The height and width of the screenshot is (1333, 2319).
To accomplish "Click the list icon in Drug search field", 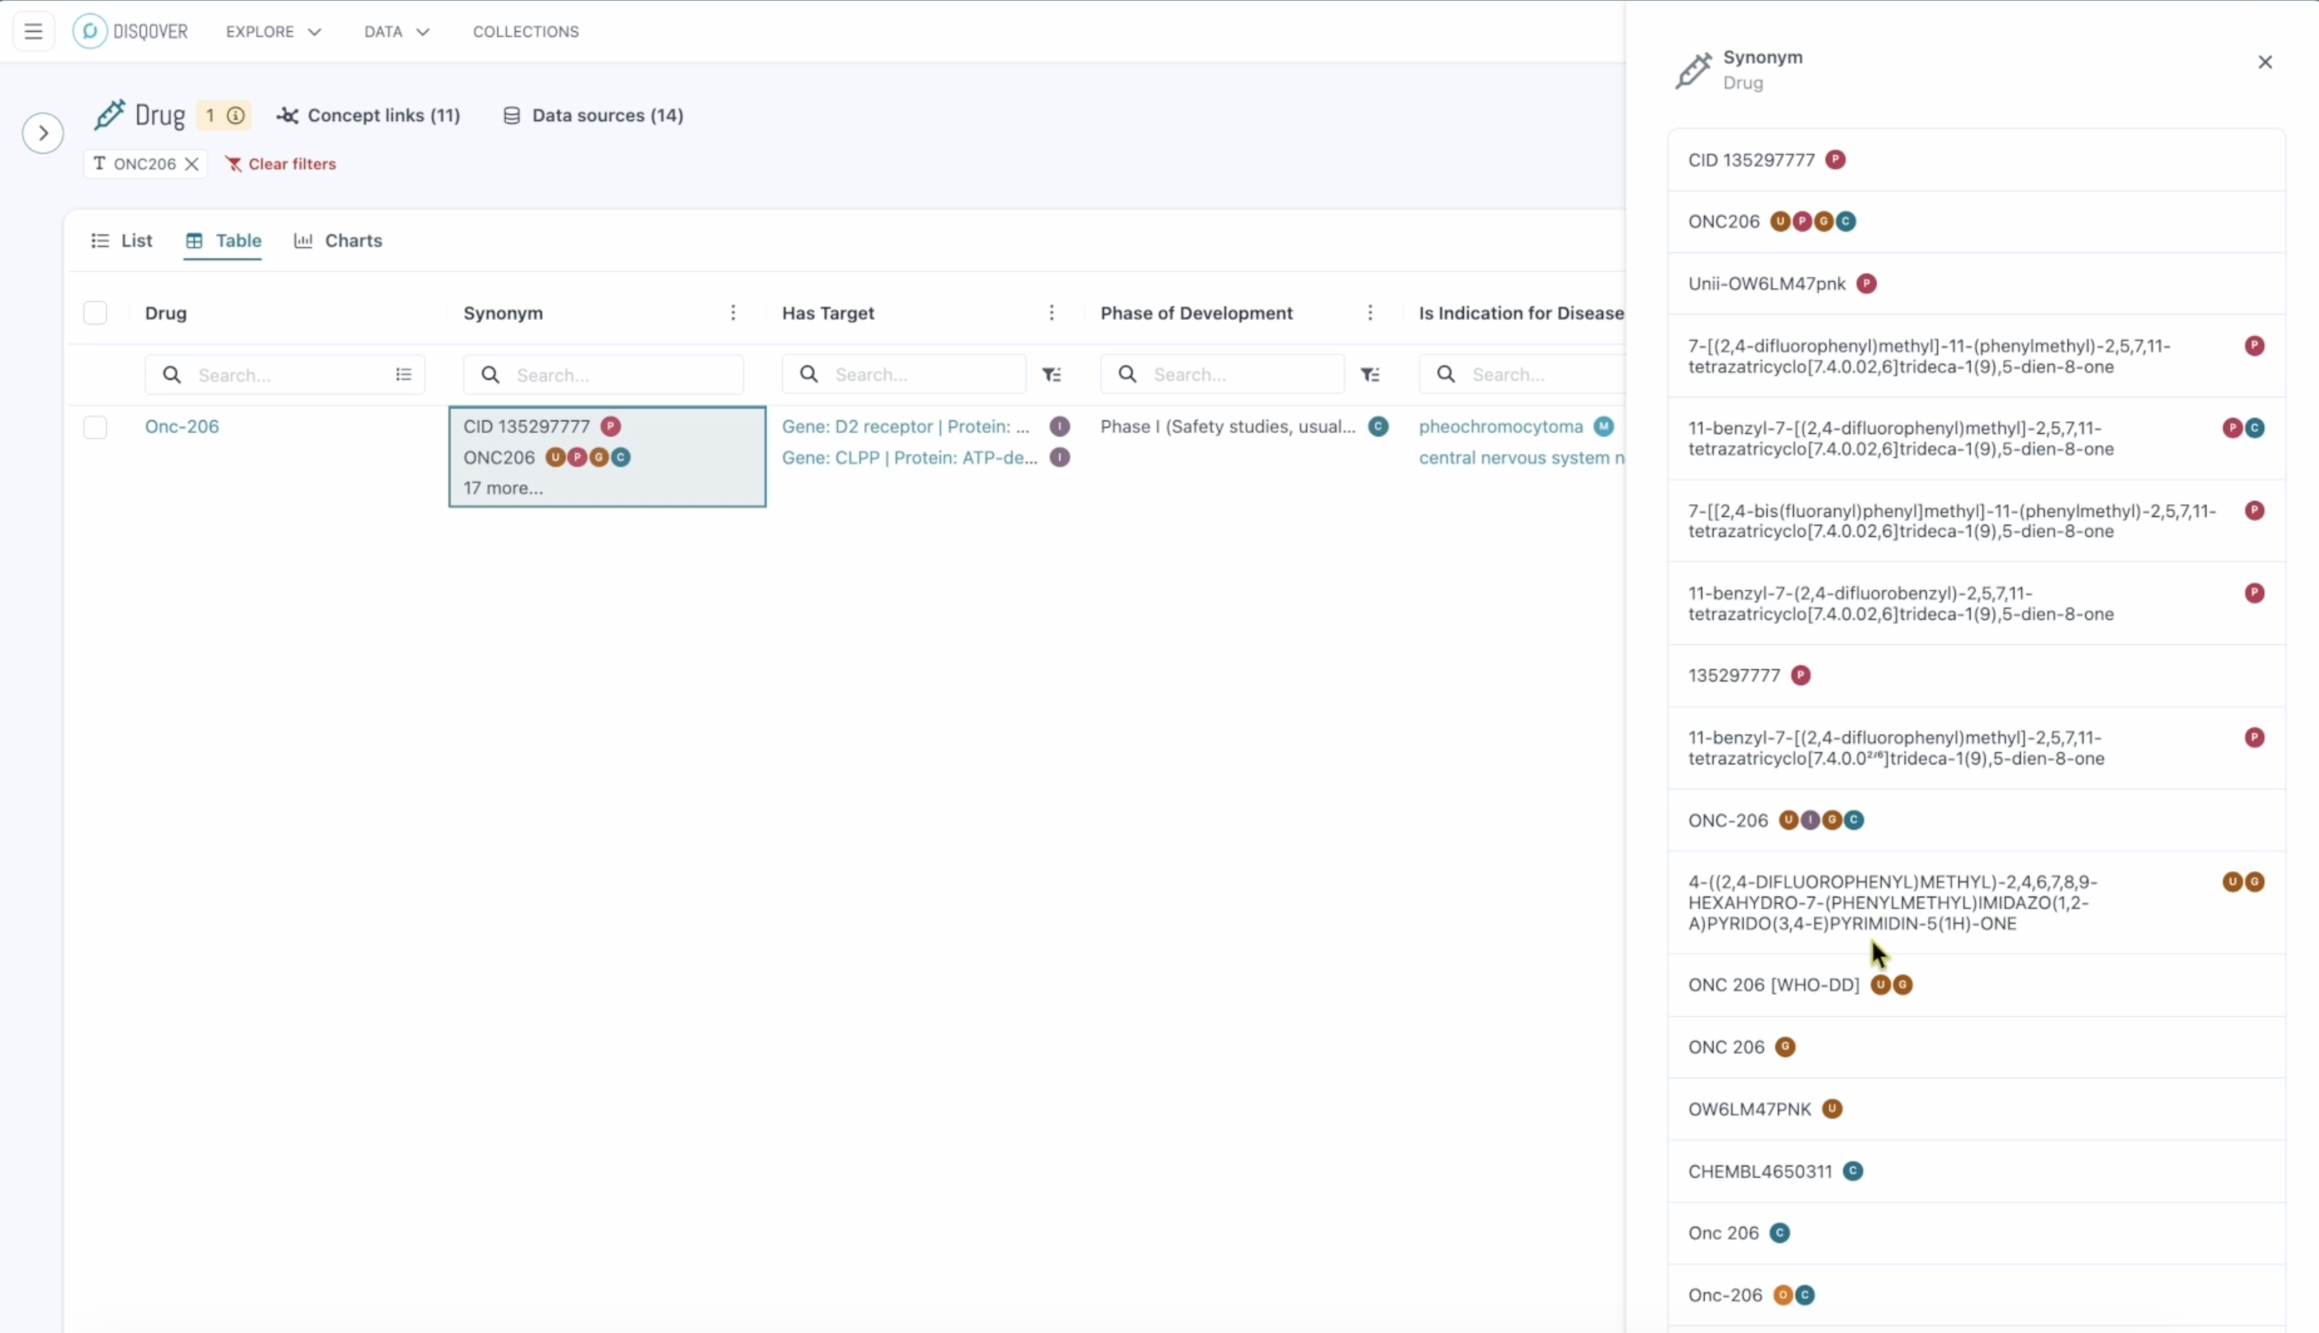I will click(404, 374).
